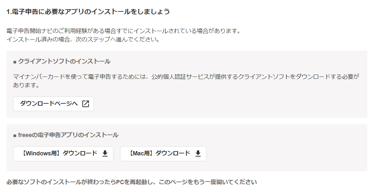The height and width of the screenshot is (193, 372).
Task: Click the down-arrow icon inside 【Mac用】ダウンロード
Action: (x=198, y=154)
